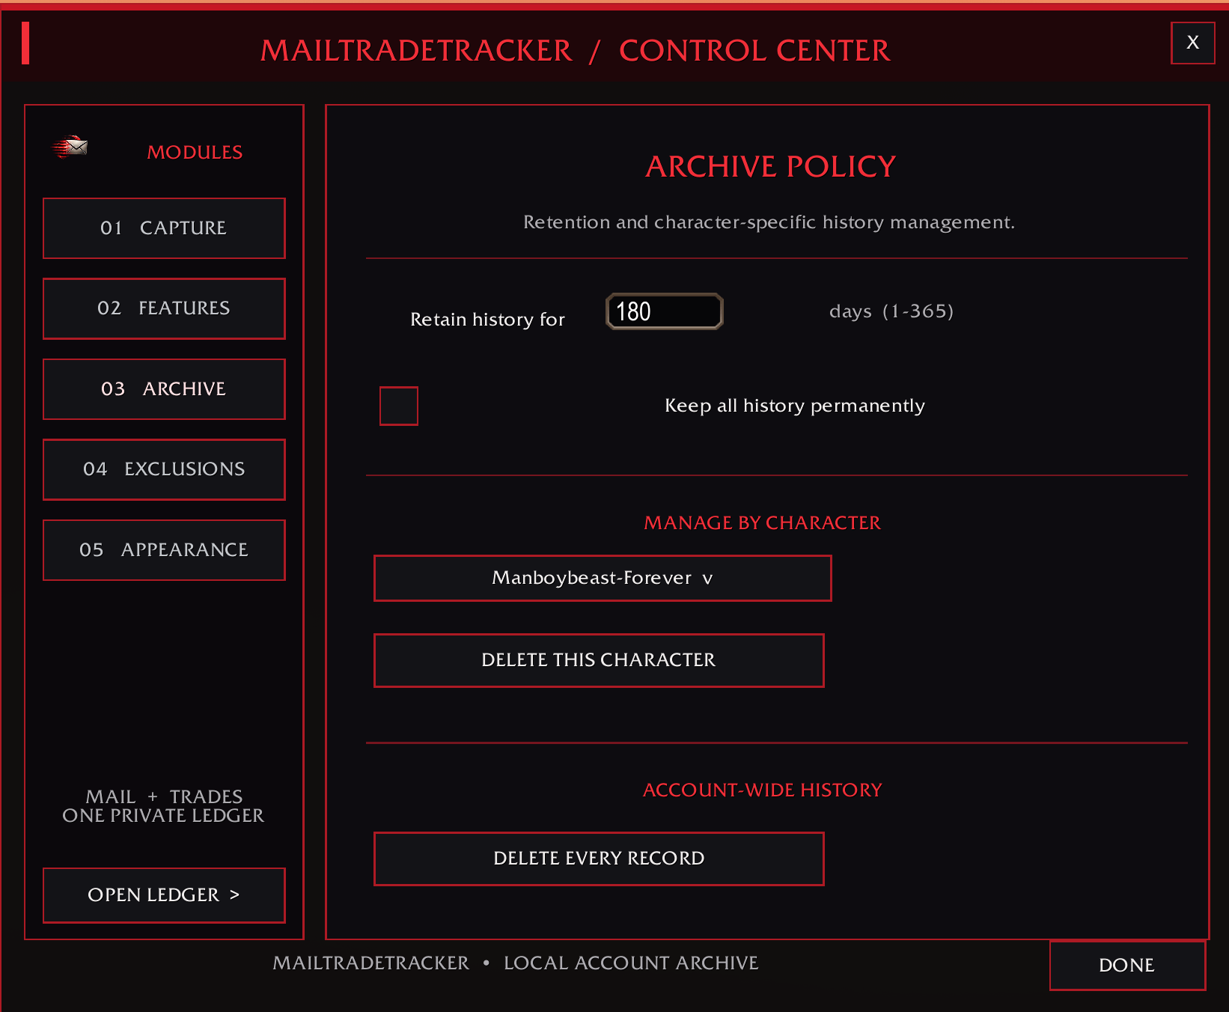Screen dimensions: 1229x1012
Task: Open the 05 Appearance module
Action: point(164,550)
